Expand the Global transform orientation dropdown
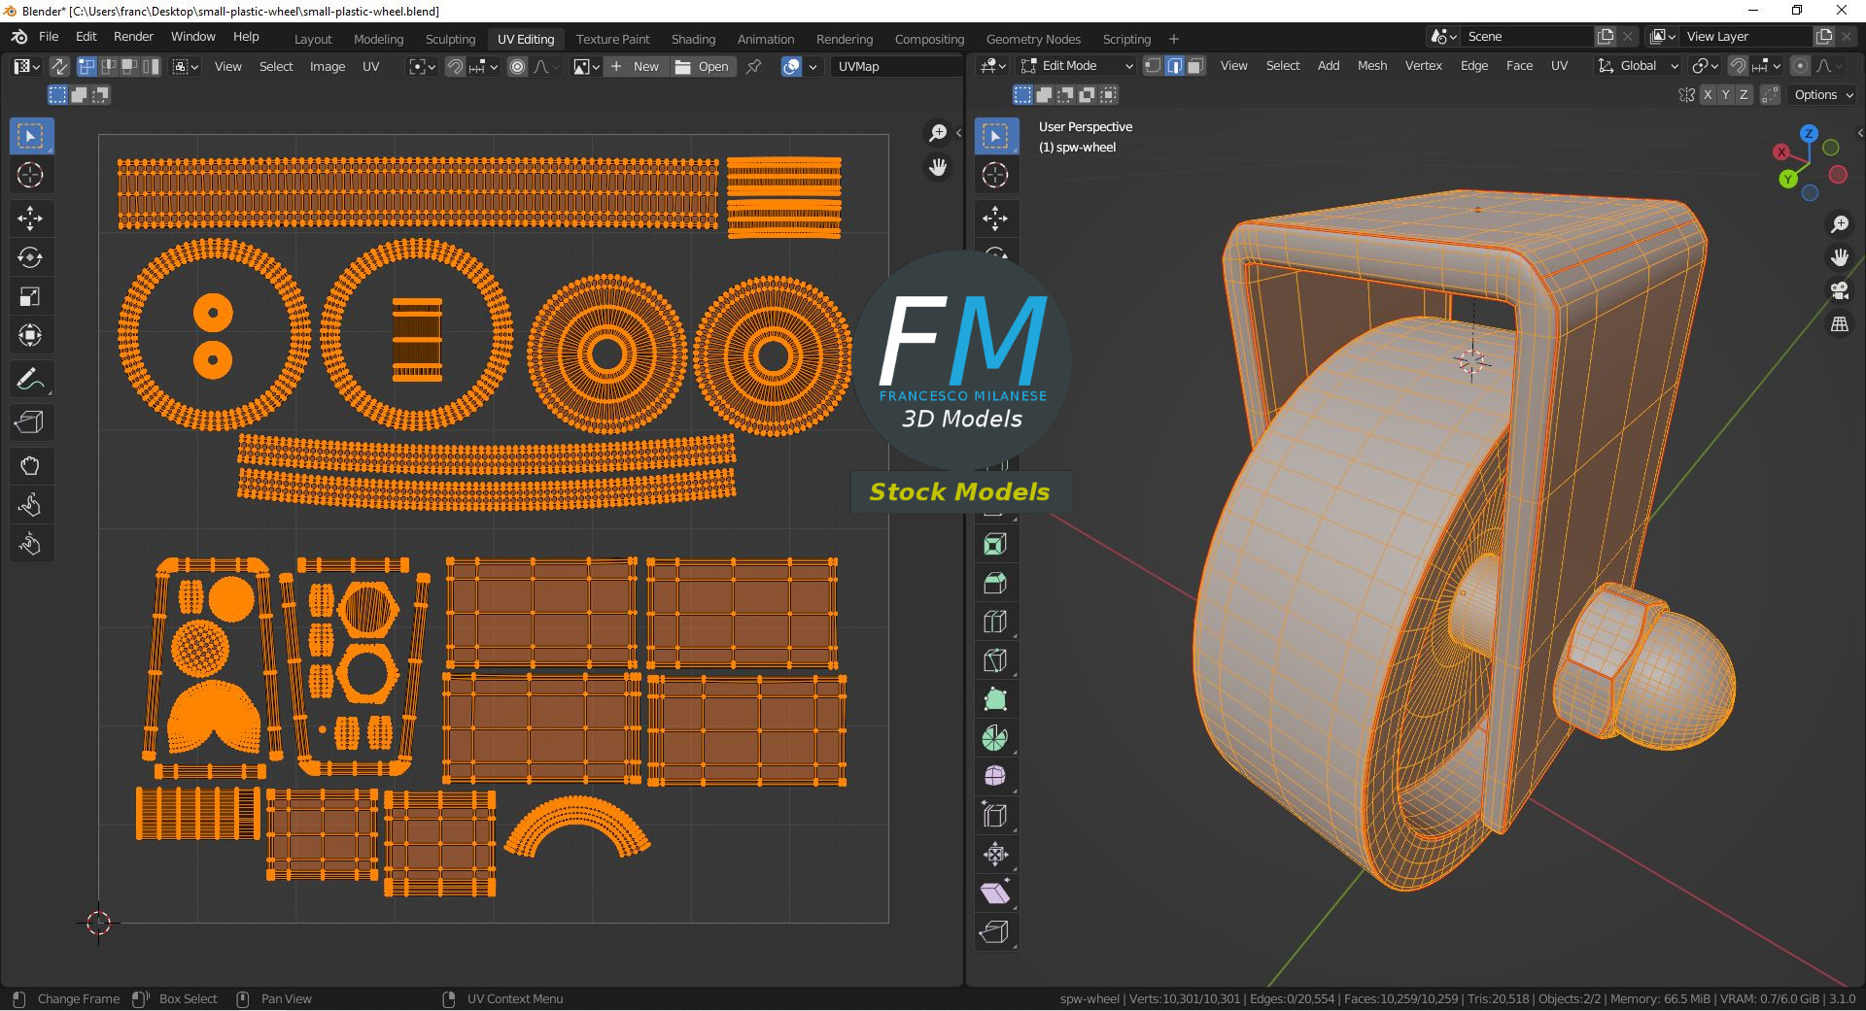Image resolution: width=1866 pixels, height=1011 pixels. pos(1639,66)
